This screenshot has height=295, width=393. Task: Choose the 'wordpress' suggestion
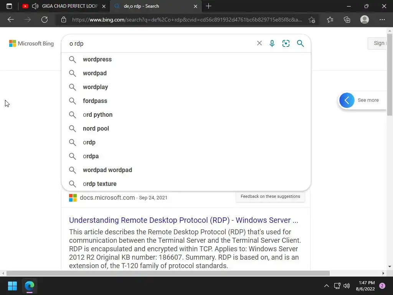186,60
